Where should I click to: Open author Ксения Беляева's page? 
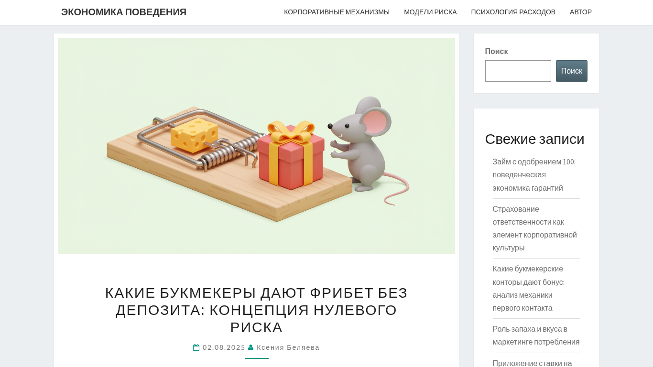tap(288, 347)
